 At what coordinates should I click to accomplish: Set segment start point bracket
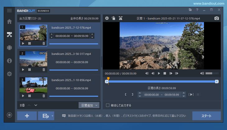pyautogui.click(x=126, y=94)
